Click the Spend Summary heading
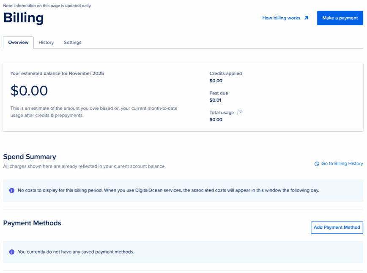This screenshot has height=273, width=367. 30,157
